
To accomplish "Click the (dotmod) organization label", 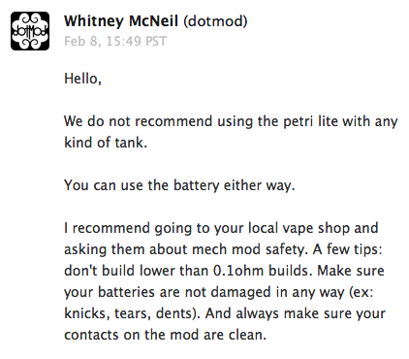I will pos(215,21).
